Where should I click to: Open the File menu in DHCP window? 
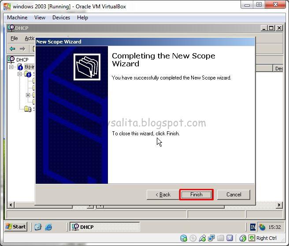pos(14,38)
